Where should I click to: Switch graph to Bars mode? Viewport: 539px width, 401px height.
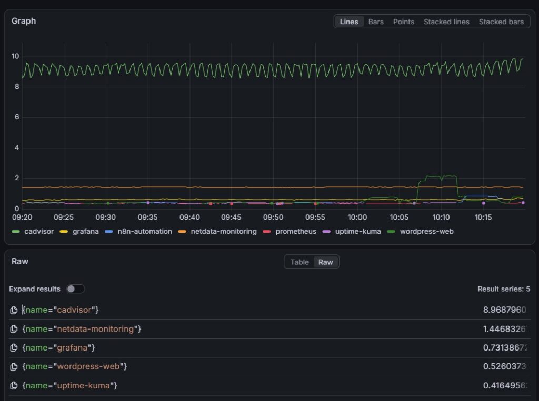click(376, 22)
